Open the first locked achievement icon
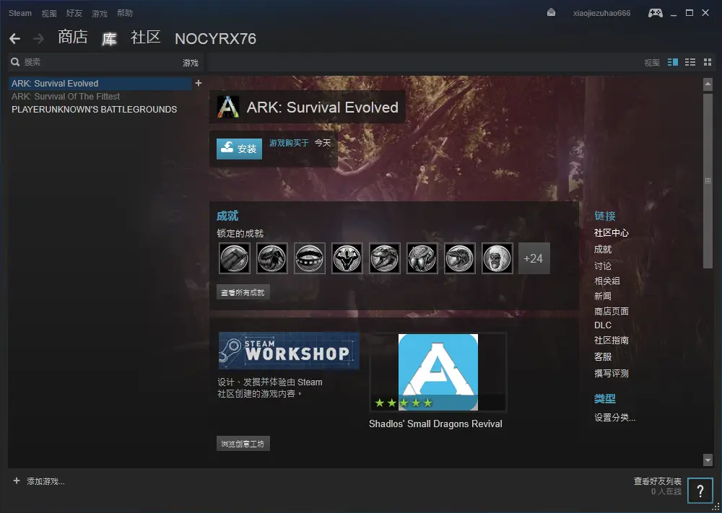This screenshot has height=513, width=722. tap(235, 258)
